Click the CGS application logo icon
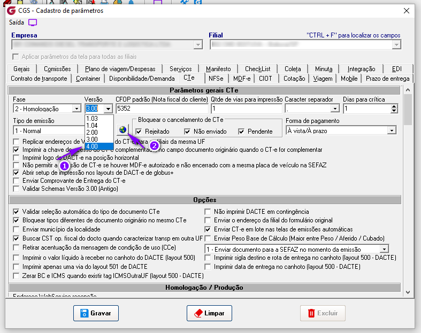This screenshot has width=421, height=333. [x=11, y=11]
